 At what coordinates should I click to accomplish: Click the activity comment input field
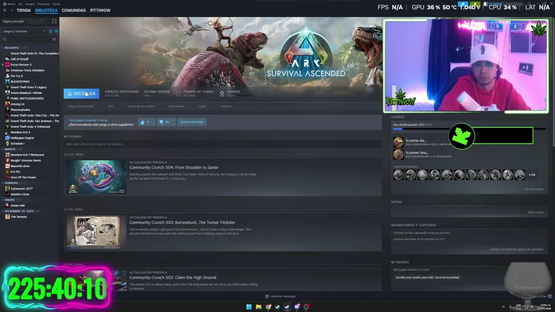tap(222, 144)
